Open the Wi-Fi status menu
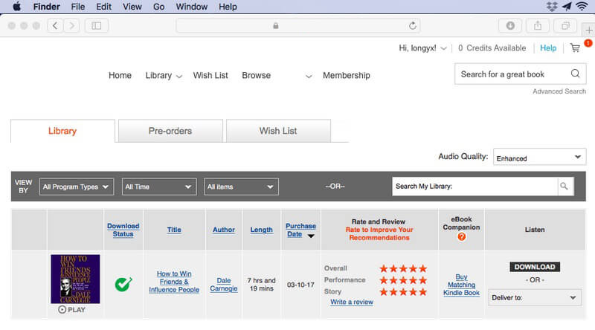 click(582, 7)
